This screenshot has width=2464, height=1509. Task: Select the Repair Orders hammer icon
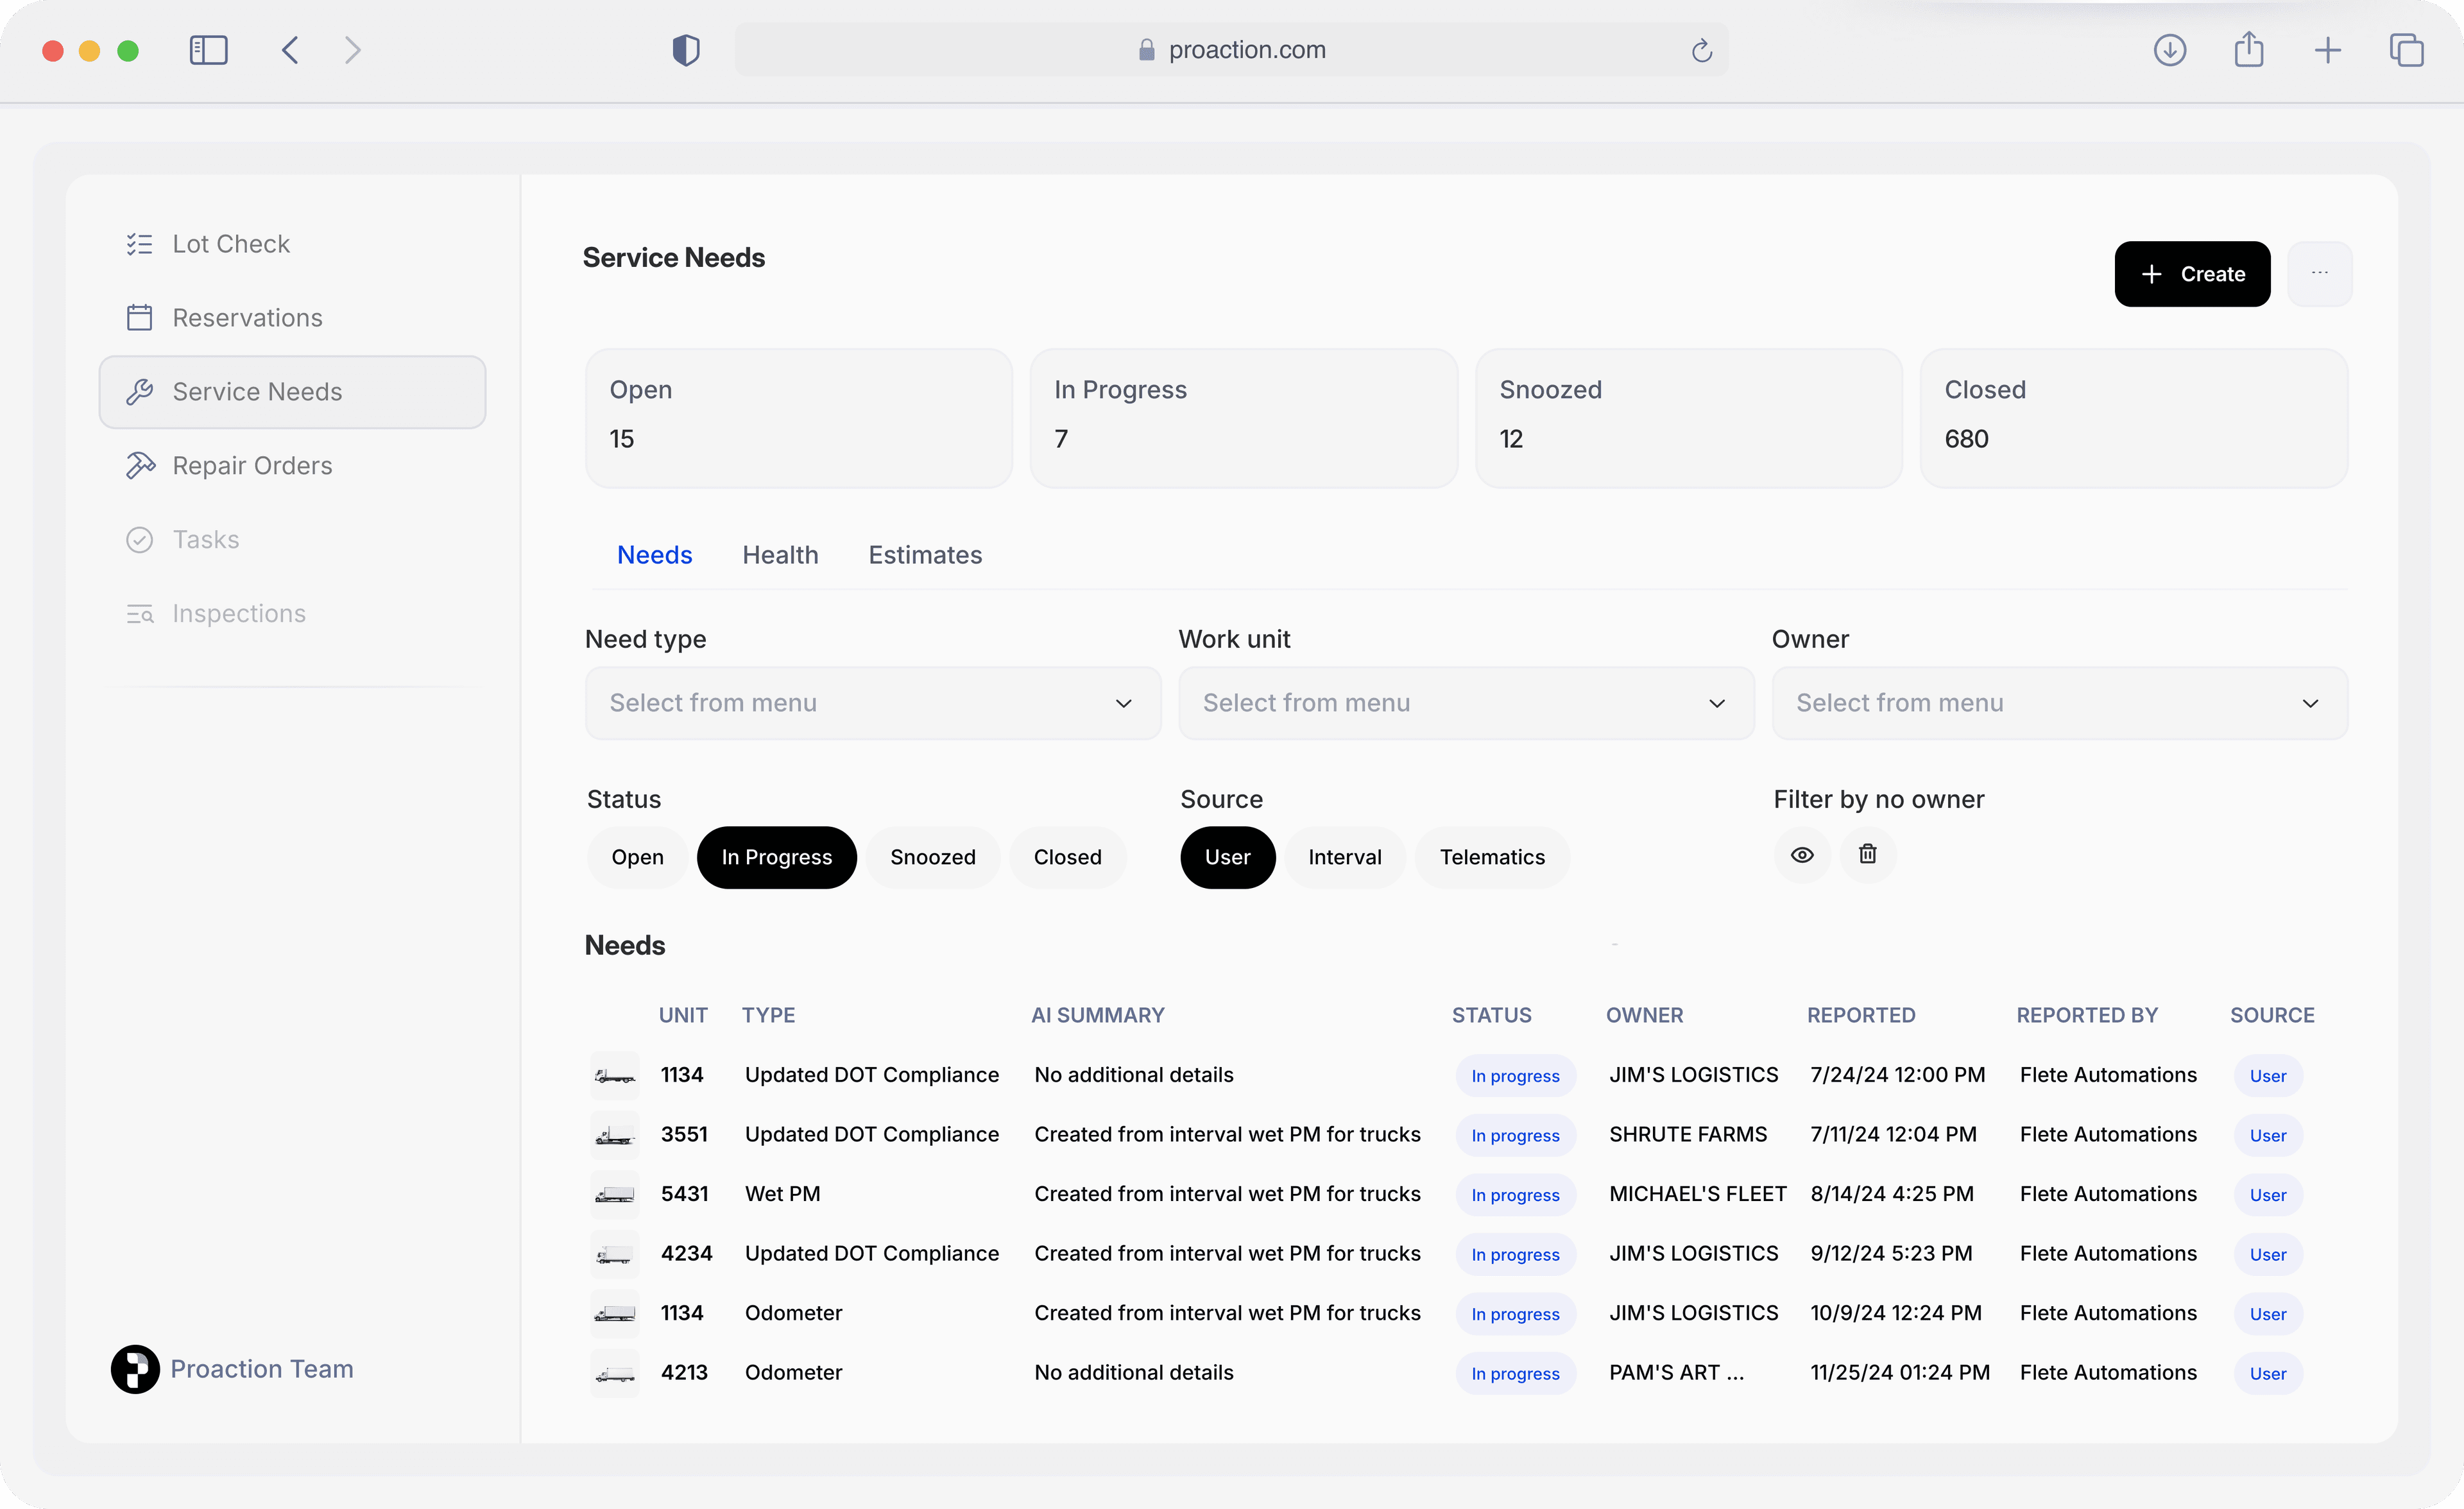pos(139,465)
